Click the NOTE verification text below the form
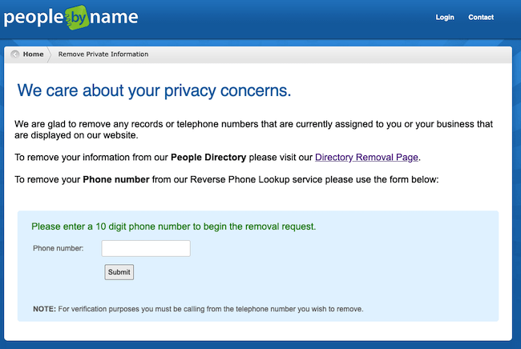 coord(198,309)
